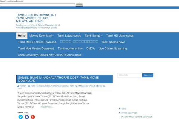Click chevron icon beside sidebar Tamil Movie Torrent Download
This screenshot has height=119, width=179.
click(x=122, y=117)
